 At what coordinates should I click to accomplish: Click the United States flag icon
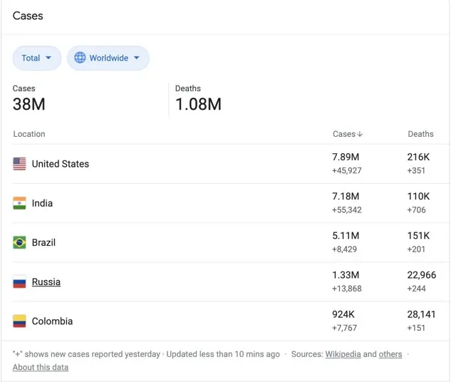20,164
